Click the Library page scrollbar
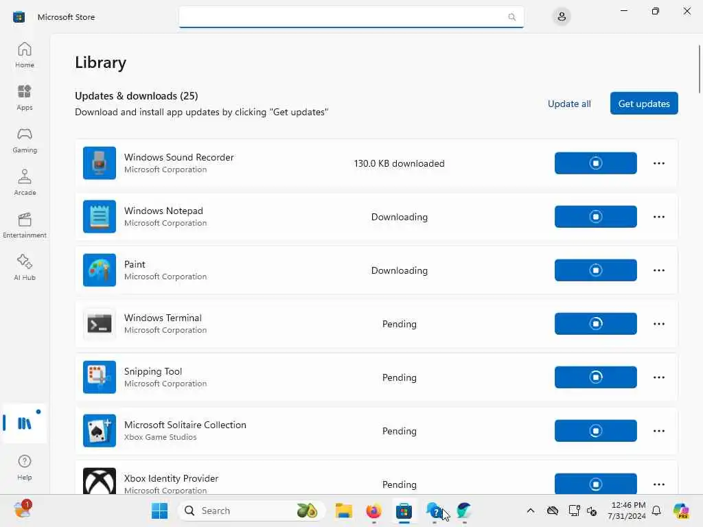 699,69
